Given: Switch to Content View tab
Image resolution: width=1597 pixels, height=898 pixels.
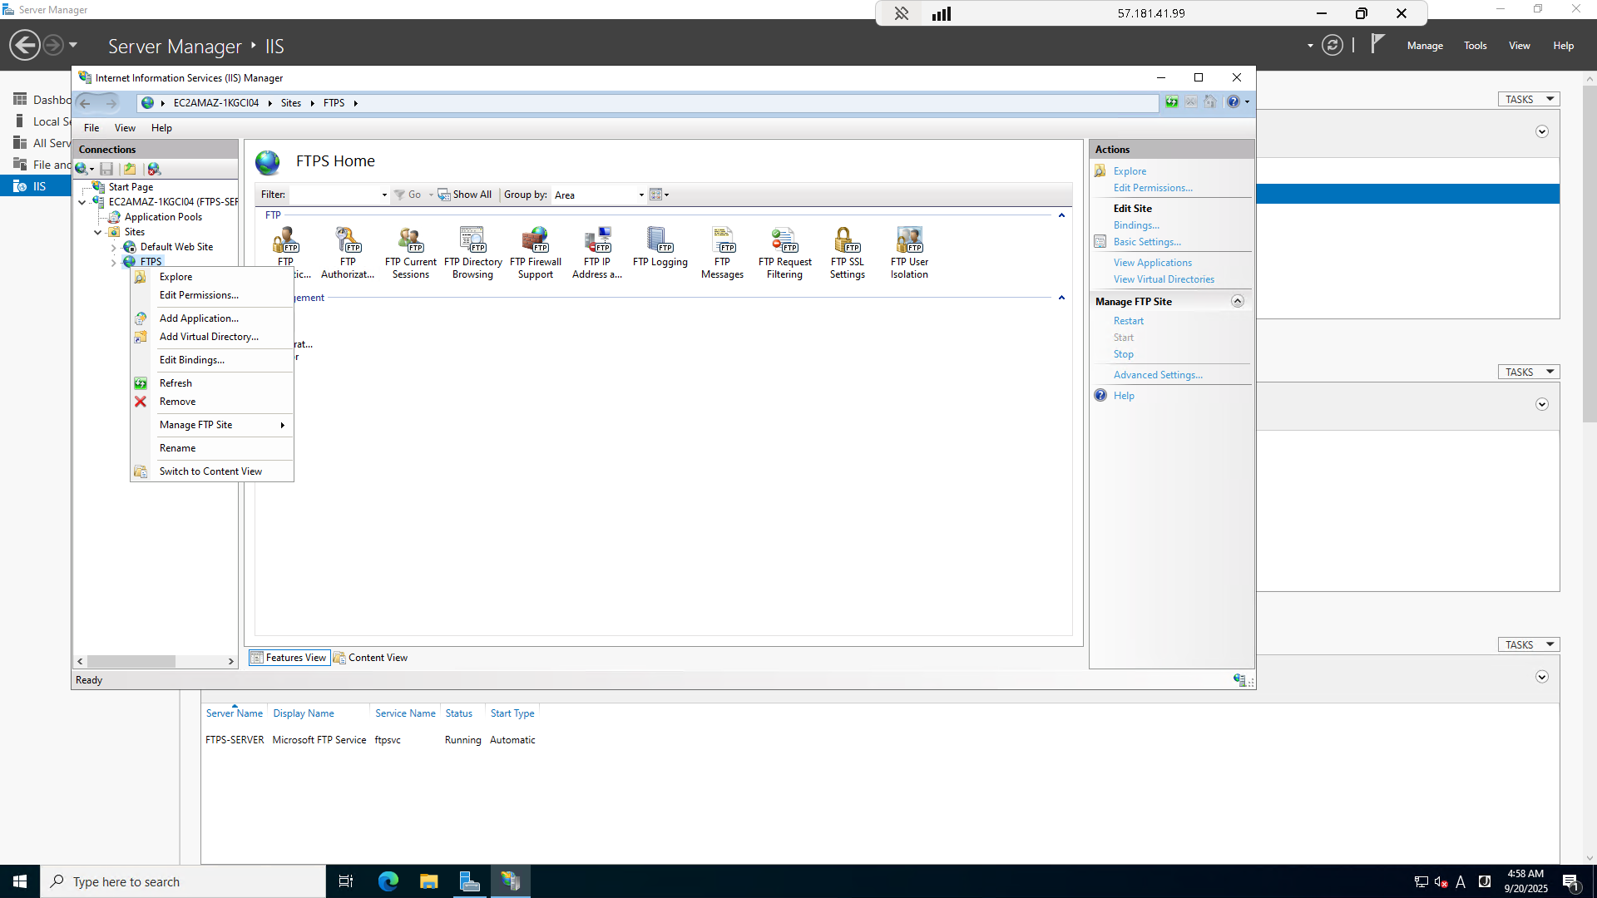Looking at the screenshot, I should (x=371, y=658).
